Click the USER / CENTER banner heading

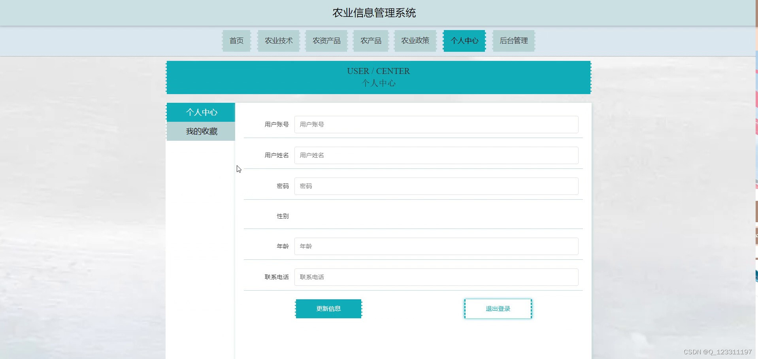pos(378,71)
